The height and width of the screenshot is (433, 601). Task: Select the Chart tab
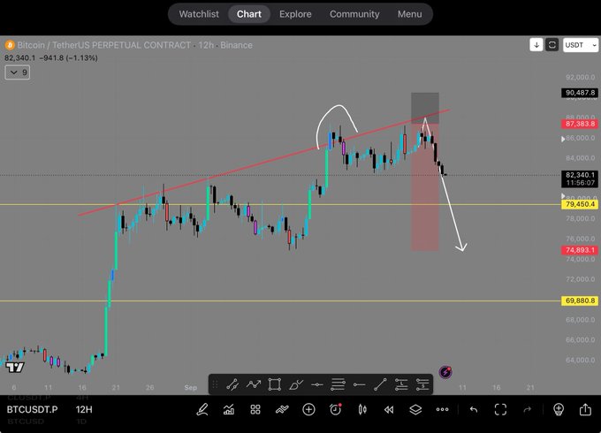[x=249, y=14]
